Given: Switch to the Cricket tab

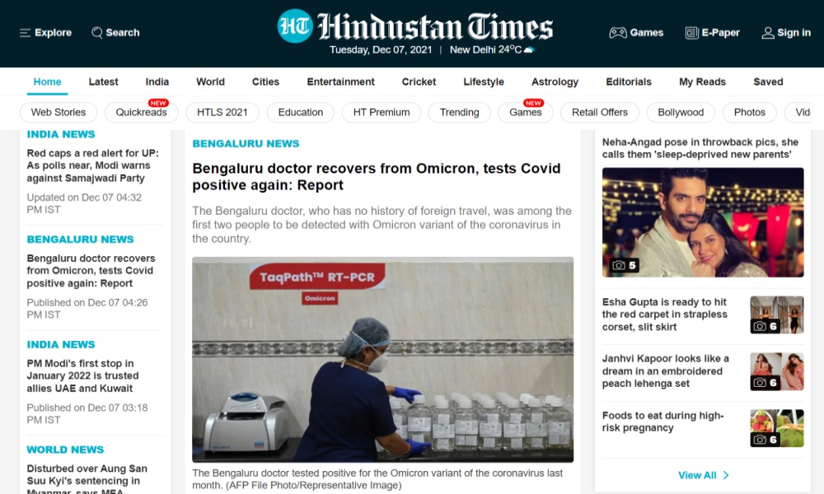Looking at the screenshot, I should click(419, 82).
